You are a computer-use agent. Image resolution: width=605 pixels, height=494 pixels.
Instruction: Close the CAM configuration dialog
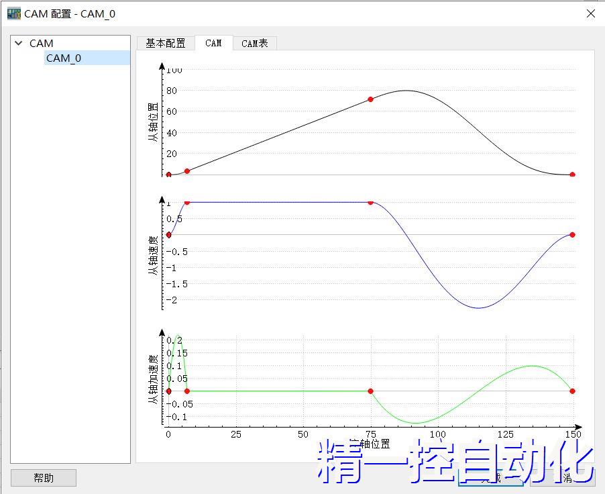point(590,13)
